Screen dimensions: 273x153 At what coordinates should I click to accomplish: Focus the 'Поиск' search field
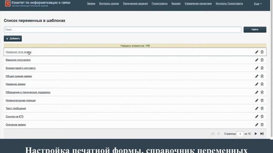[122, 30]
